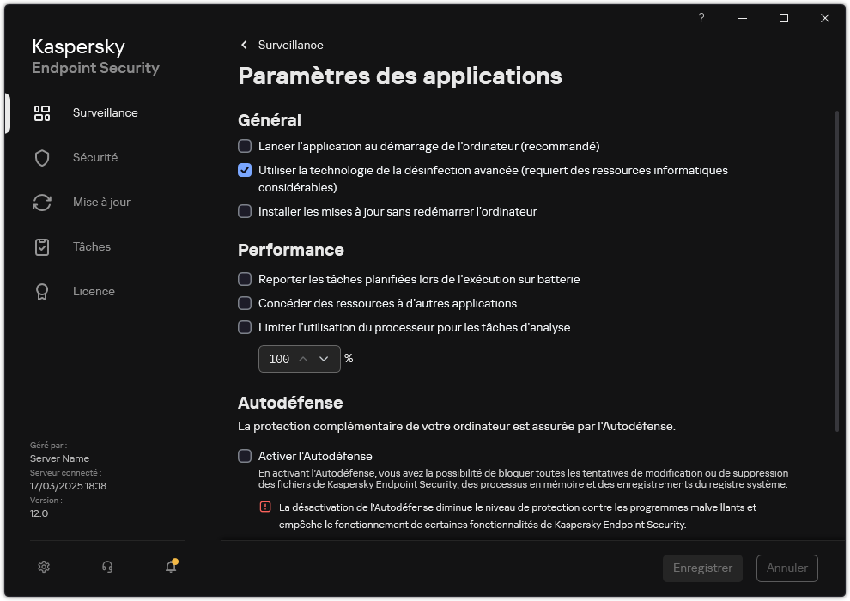This screenshot has width=850, height=601.
Task: Click the back chevron next to Surveillance
Action: 243,45
